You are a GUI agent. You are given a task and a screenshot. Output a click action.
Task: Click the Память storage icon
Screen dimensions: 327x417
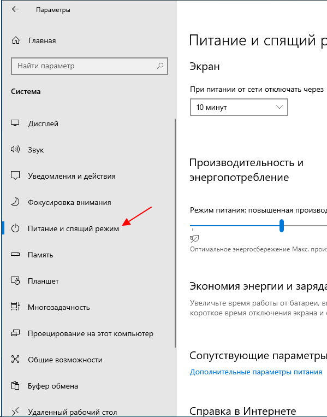tap(15, 255)
